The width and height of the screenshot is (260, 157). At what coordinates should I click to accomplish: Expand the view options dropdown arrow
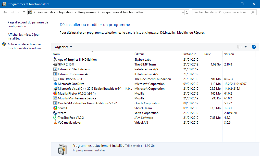click(245, 47)
